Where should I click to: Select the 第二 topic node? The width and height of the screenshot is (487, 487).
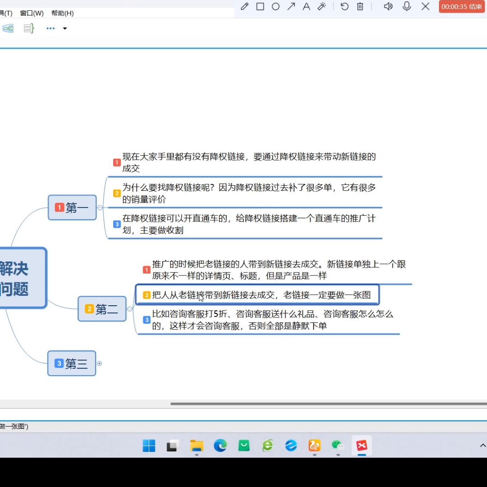102,309
